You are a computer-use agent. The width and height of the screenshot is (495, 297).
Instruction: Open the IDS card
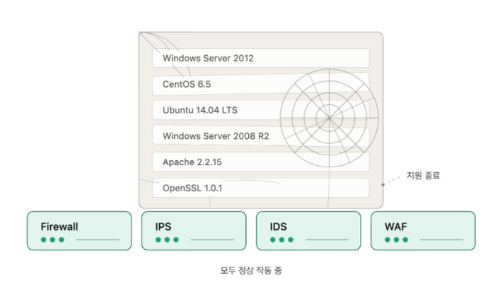coord(308,231)
